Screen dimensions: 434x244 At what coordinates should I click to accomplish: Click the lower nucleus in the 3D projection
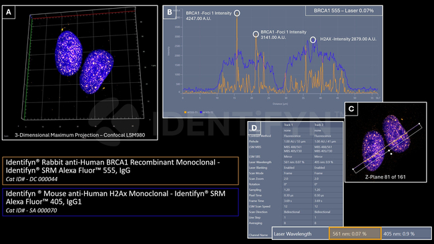(x=96, y=72)
